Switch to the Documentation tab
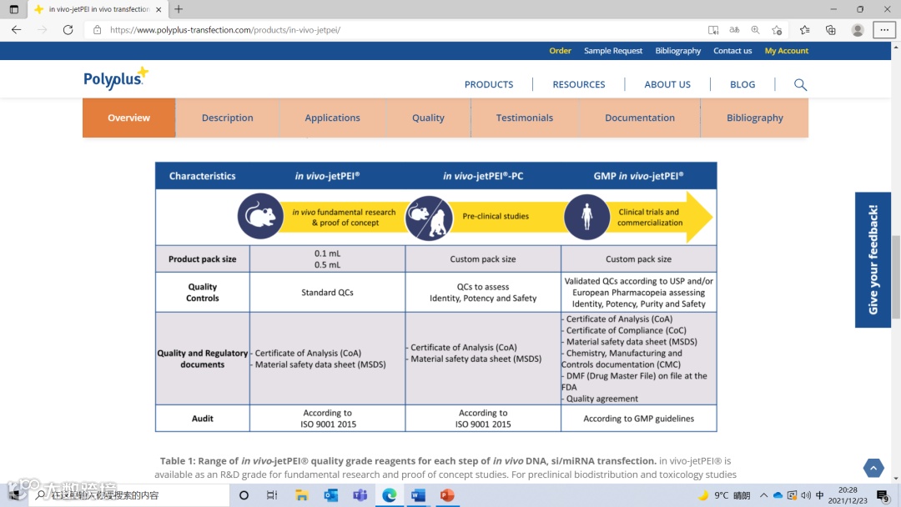The width and height of the screenshot is (901, 507). [640, 118]
